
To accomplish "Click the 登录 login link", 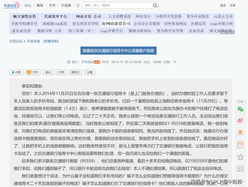I will (223, 5).
